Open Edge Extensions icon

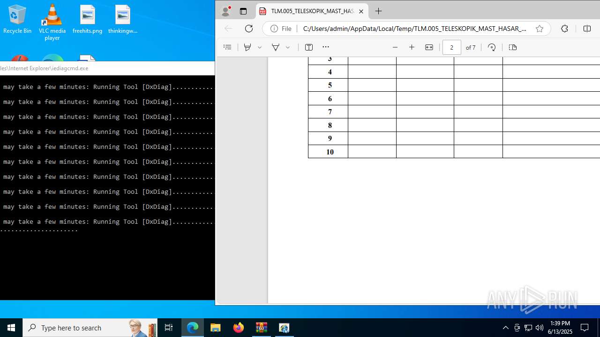[564, 29]
